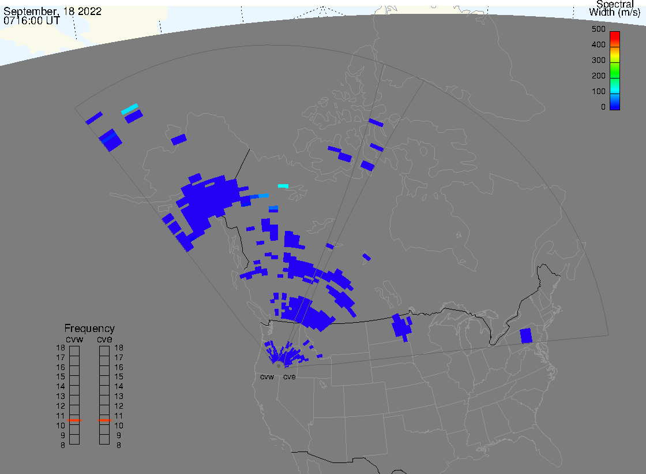Screen dimensions: 646x474
Task: Click the red marker on cvw frequency bar
Action: tap(74, 420)
